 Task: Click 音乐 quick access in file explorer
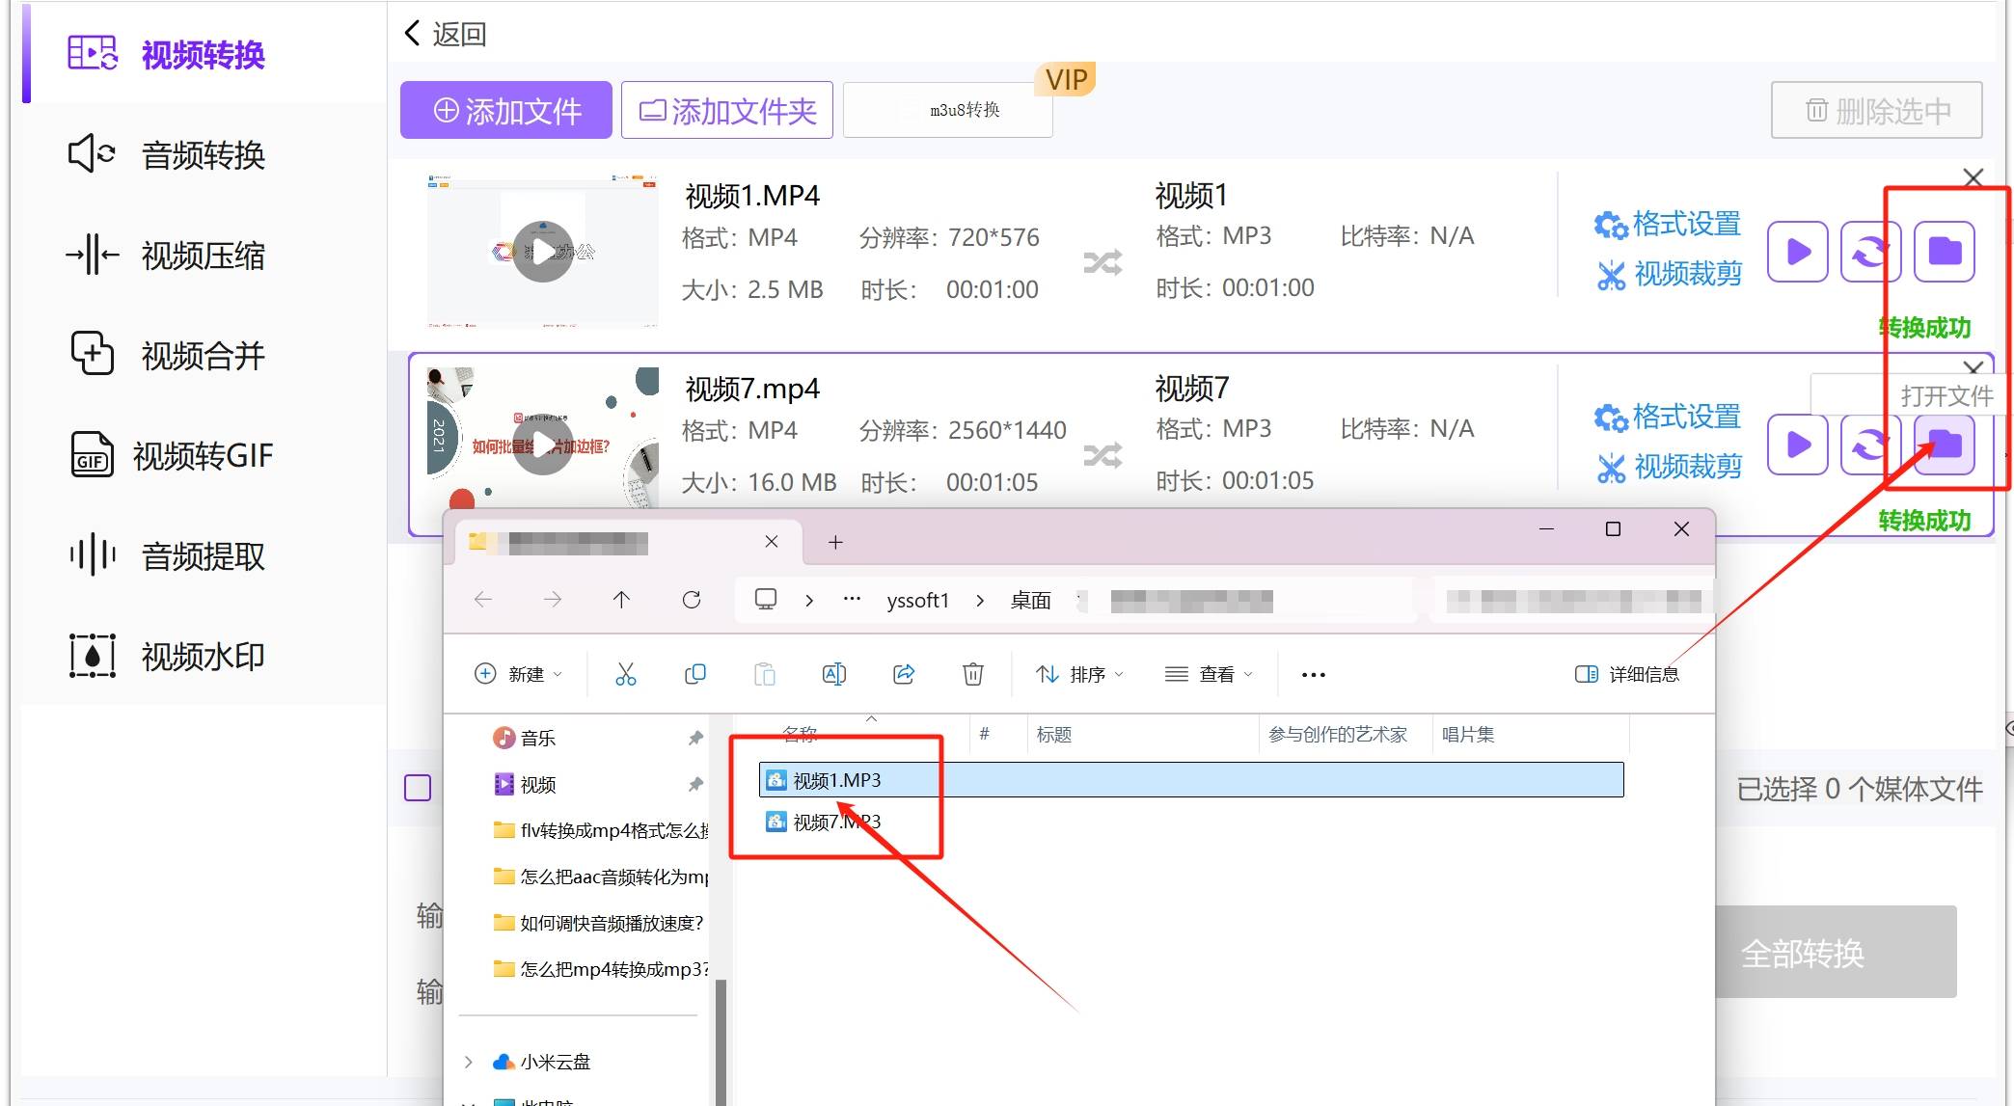tap(536, 737)
